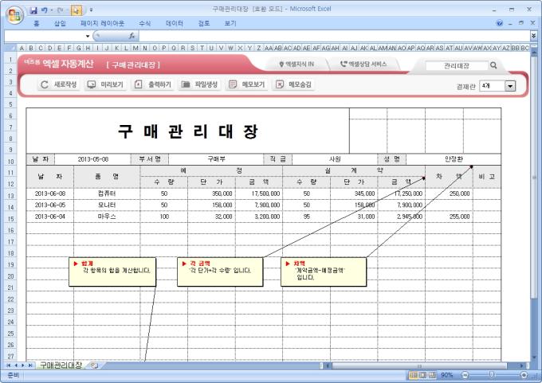Click the vertical scrollbar down arrow

(x=534, y=358)
